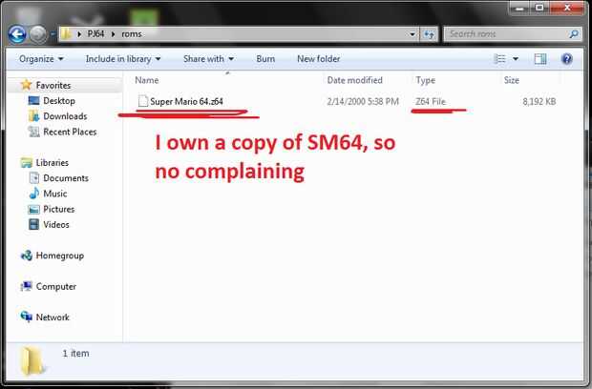Sort by Type column header

[426, 80]
